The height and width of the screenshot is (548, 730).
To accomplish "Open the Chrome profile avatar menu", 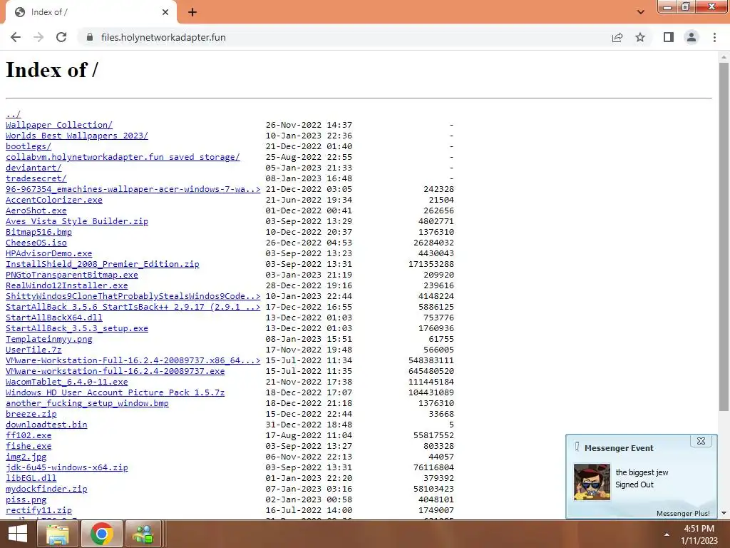I will (x=692, y=37).
